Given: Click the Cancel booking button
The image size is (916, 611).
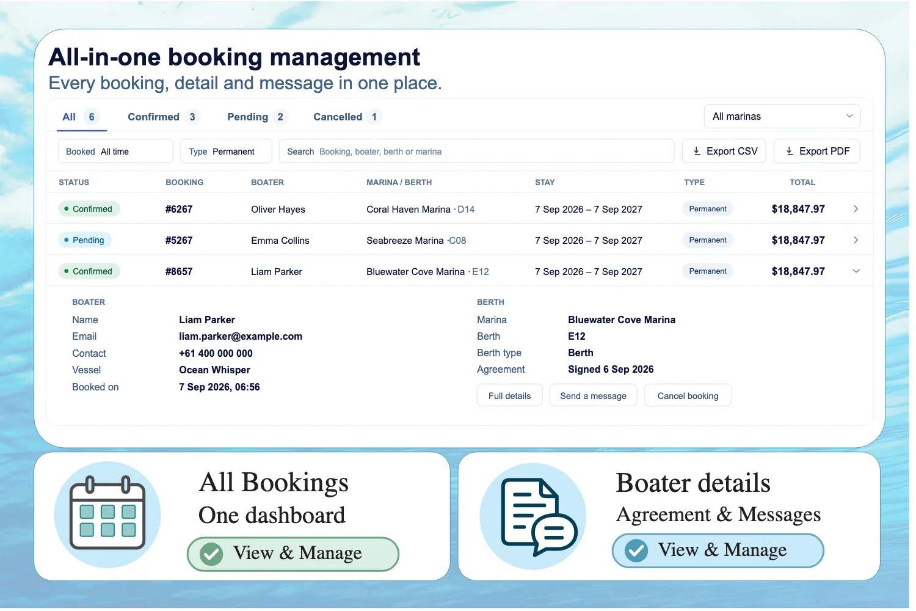Looking at the screenshot, I should tap(688, 396).
